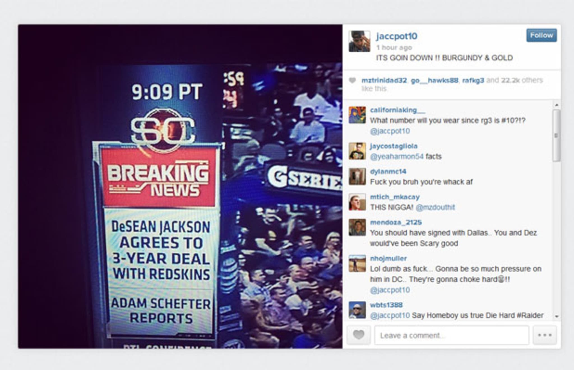Open go__hawks88 profile from likes
This screenshot has width=574, height=370.
(x=434, y=80)
